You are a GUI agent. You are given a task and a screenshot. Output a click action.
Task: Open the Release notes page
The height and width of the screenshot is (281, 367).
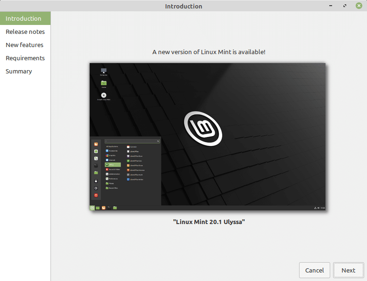click(x=25, y=32)
